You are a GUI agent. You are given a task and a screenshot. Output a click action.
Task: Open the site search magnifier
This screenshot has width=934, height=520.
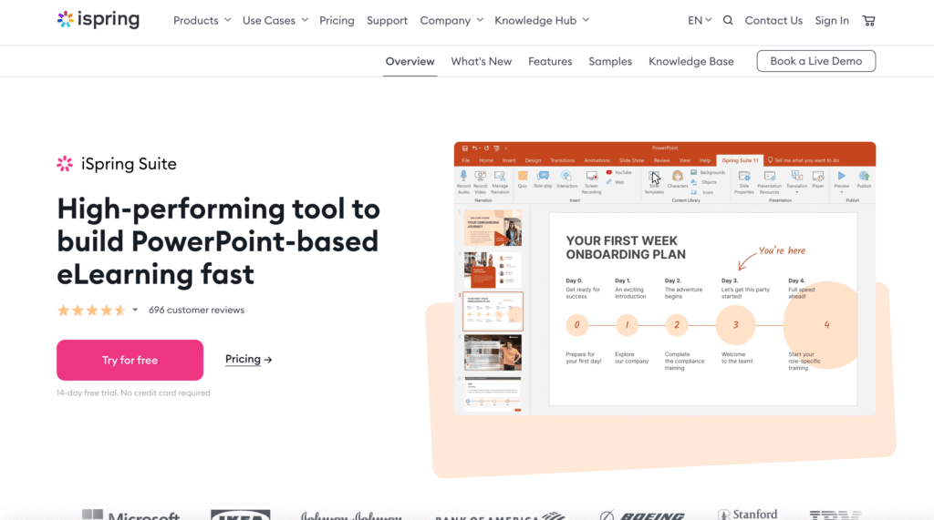coord(728,20)
